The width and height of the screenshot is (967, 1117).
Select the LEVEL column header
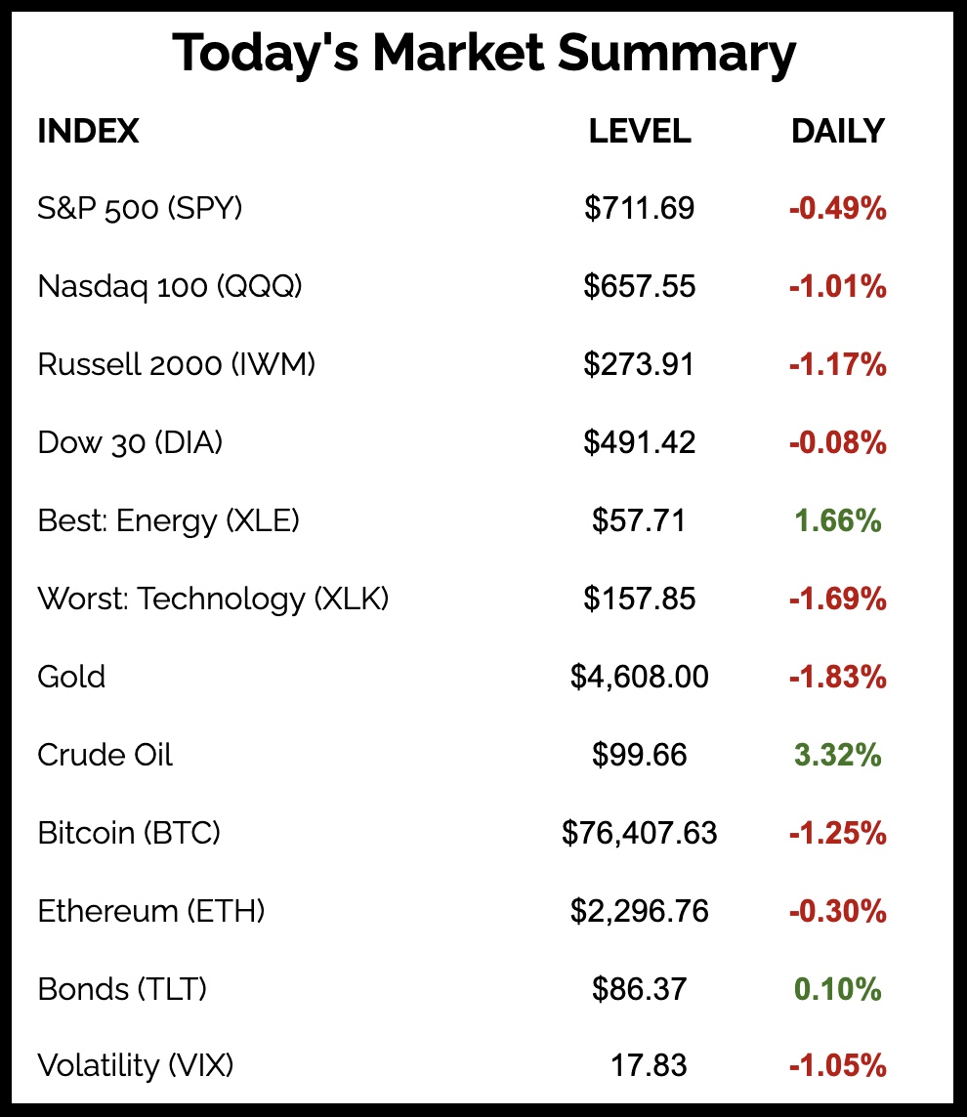[x=640, y=131]
